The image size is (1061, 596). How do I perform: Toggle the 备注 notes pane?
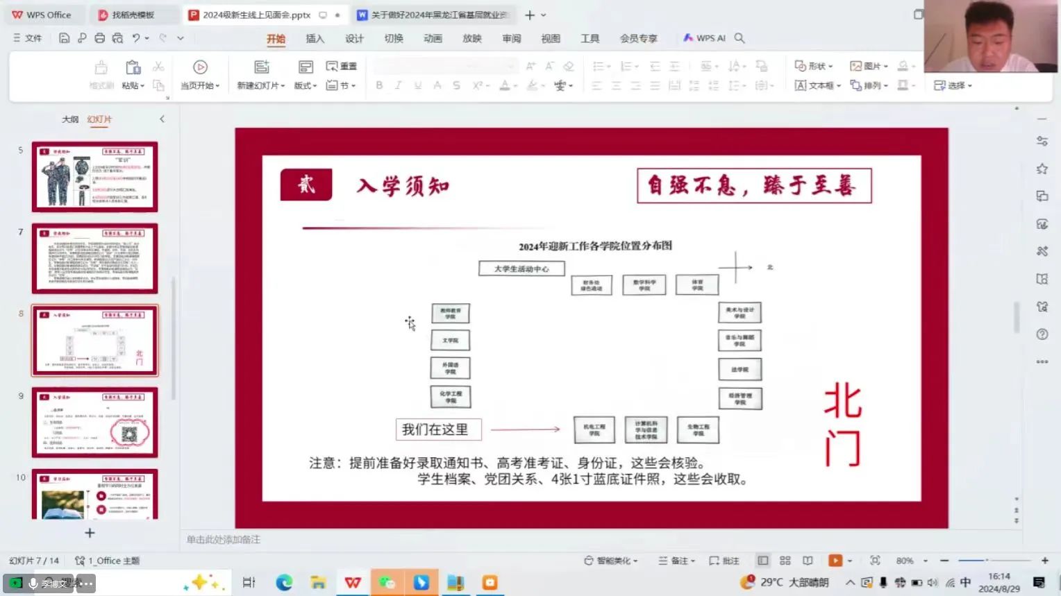(676, 561)
